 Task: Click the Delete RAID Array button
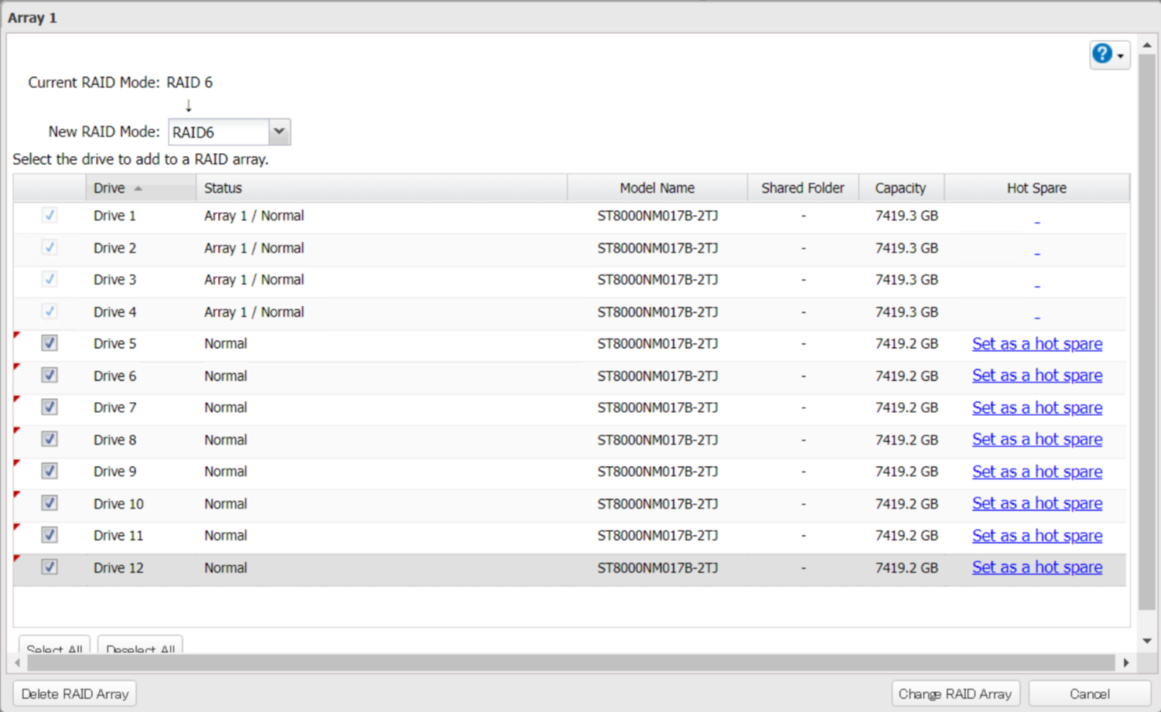(x=75, y=694)
